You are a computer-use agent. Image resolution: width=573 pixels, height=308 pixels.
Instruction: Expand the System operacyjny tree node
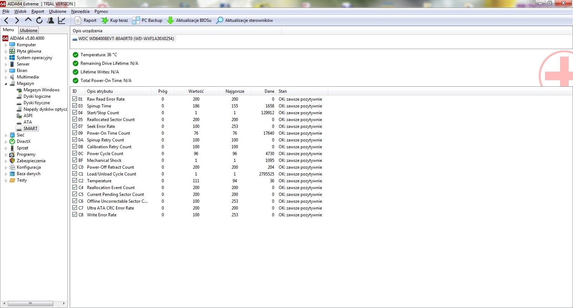coord(6,58)
